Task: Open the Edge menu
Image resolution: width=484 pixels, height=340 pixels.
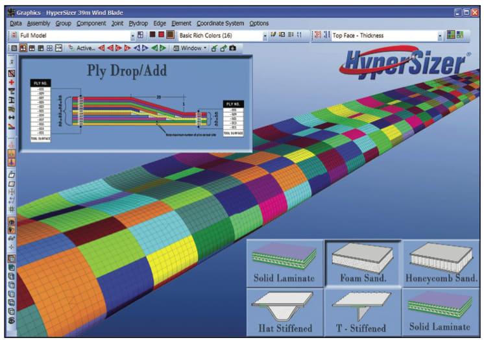Action: pos(160,23)
